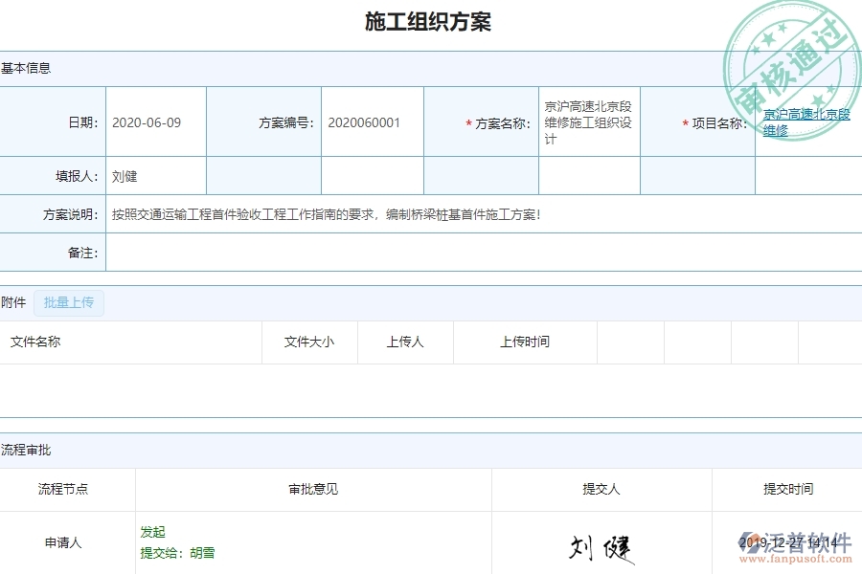The width and height of the screenshot is (862, 574).
Task: Click the 附件 attachments section header
Action: pyautogui.click(x=13, y=302)
